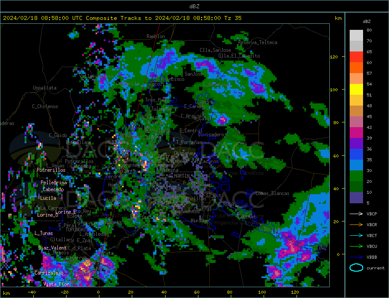
Task: Select the bright yellow 51–54 dBZ swatch
Action: click(x=356, y=90)
